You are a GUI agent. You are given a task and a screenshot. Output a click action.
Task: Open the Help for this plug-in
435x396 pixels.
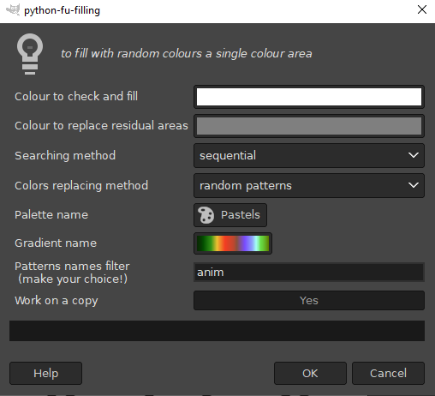tap(45, 373)
